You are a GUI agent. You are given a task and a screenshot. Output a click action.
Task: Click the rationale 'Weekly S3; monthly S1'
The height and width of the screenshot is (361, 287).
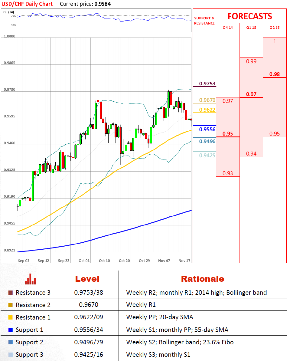click(158, 355)
